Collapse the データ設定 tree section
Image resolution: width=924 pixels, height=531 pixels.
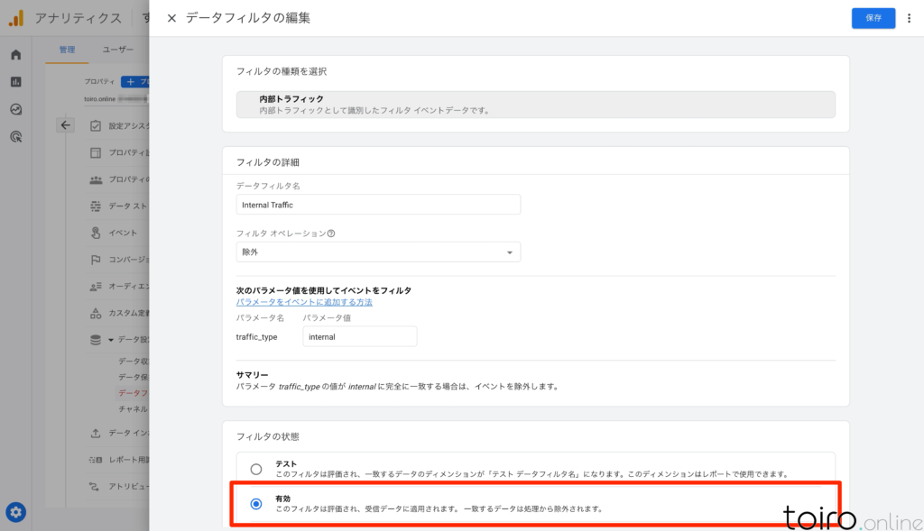tap(111, 340)
